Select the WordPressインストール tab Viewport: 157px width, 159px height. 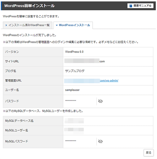[73, 25]
